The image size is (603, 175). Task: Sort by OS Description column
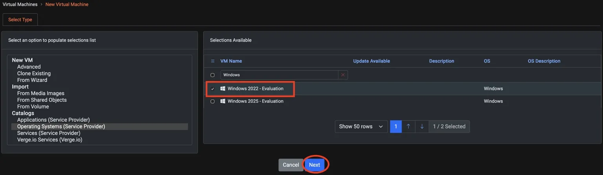(544, 61)
